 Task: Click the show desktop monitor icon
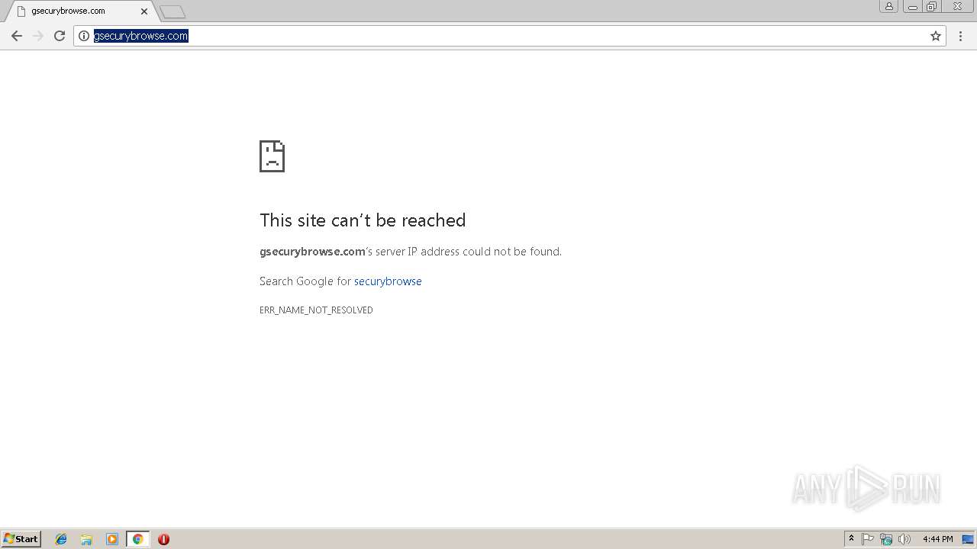(x=968, y=539)
